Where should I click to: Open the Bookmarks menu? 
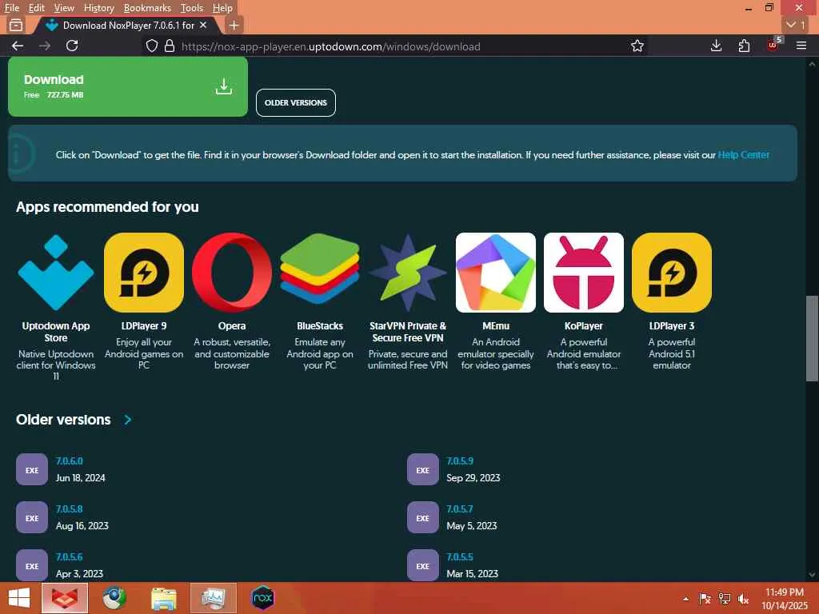point(147,8)
